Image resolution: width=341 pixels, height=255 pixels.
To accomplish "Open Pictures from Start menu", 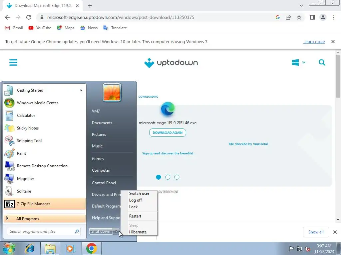I will coord(99,134).
